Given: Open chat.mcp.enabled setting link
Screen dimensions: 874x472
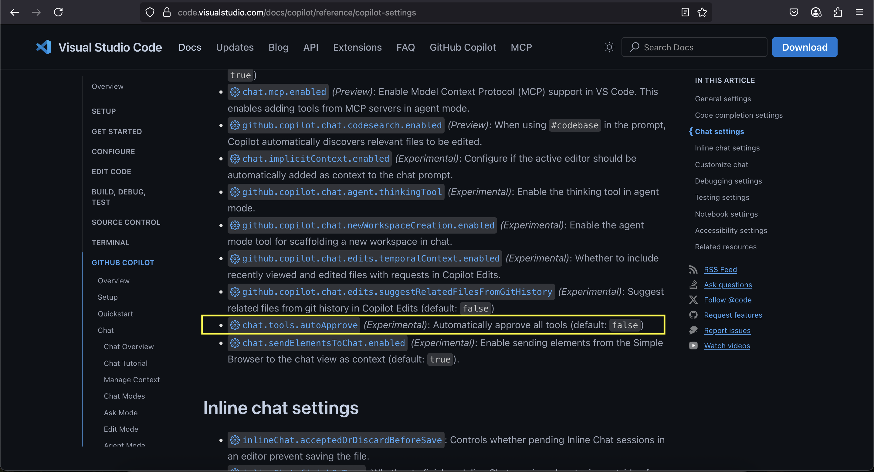Looking at the screenshot, I should coord(284,92).
